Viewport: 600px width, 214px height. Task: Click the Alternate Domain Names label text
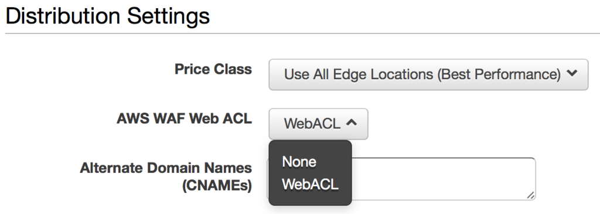166,168
